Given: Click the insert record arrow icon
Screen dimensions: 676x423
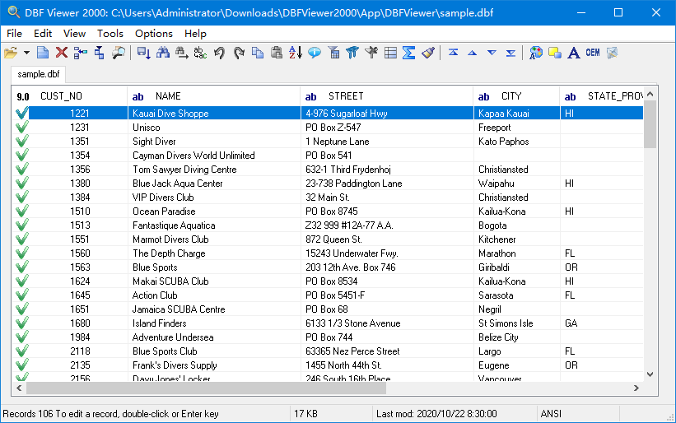Looking at the screenshot, I should pos(80,53).
